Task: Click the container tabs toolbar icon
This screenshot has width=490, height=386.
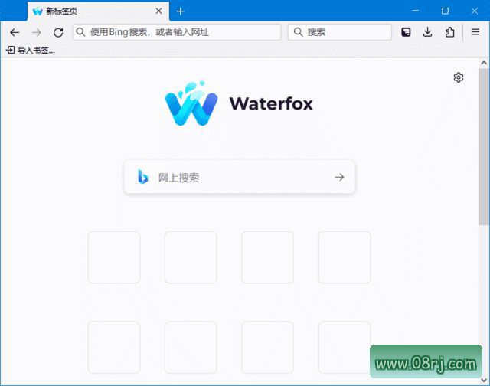Action: [x=407, y=32]
